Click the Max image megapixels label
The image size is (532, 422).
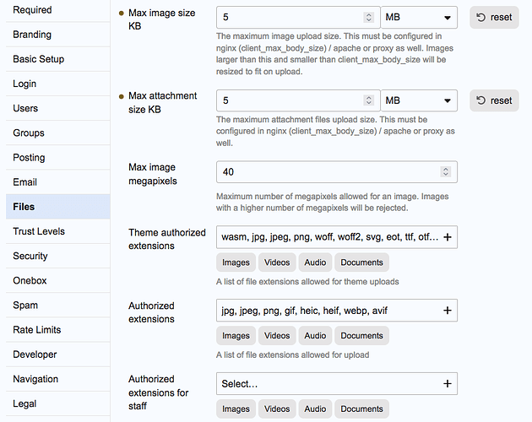[x=153, y=174]
